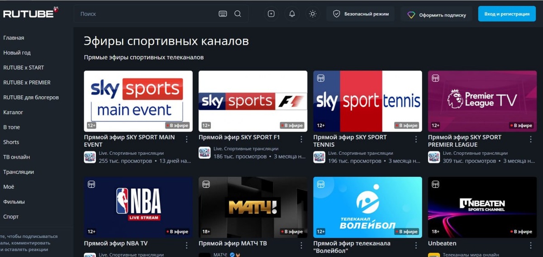The width and height of the screenshot is (543, 257).
Task: Play Sky Sports Main Event thumbnail
Action: [138, 101]
